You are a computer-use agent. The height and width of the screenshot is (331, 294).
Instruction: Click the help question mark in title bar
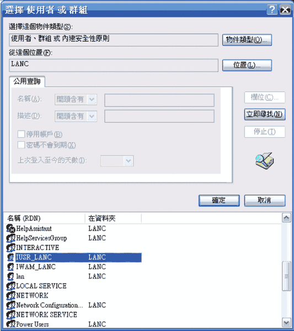pyautogui.click(x=272, y=10)
